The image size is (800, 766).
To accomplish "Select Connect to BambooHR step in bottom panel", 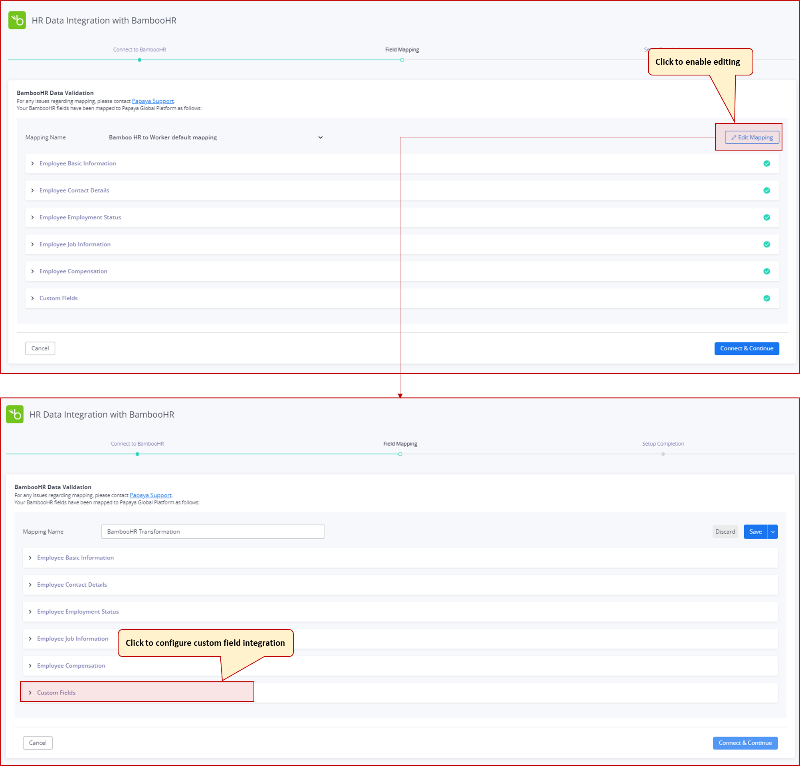I will pos(137,443).
